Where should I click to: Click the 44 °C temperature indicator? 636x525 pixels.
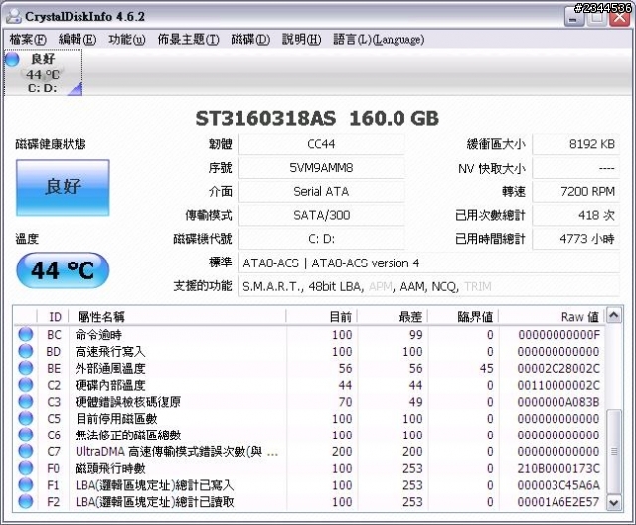tap(63, 270)
